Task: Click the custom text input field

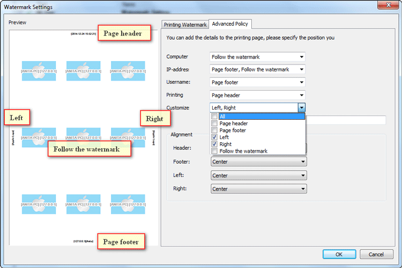Action: [346, 120]
